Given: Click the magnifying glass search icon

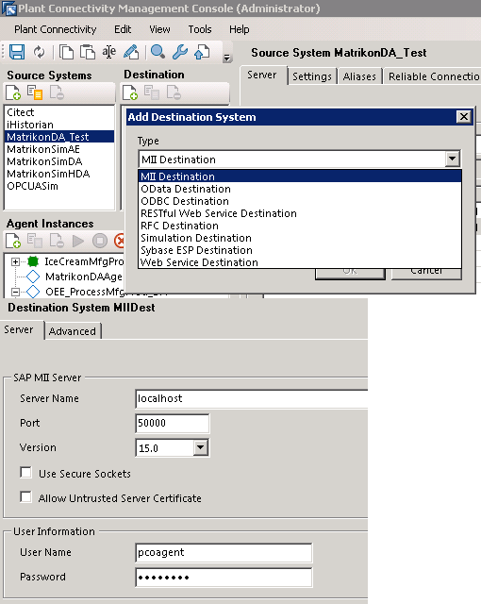Looking at the screenshot, I should pos(158,51).
